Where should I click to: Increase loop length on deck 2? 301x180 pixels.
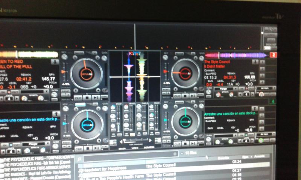(252, 94)
